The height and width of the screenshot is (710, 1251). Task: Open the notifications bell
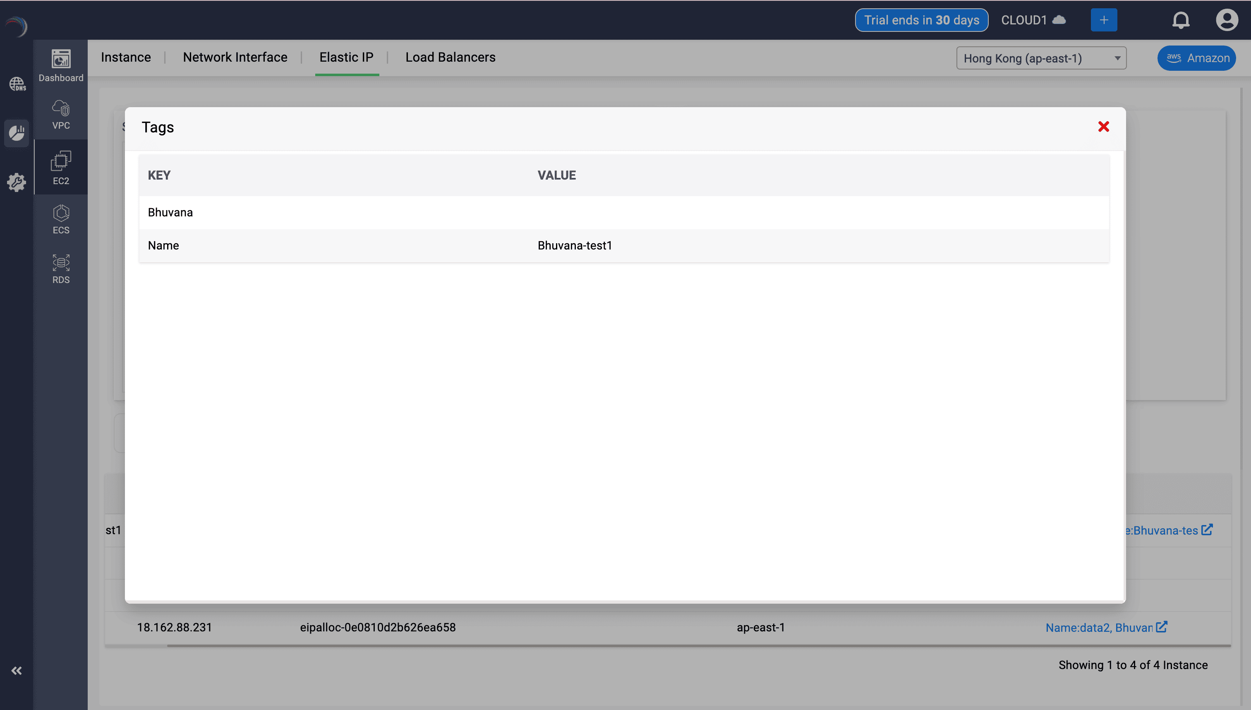pos(1180,20)
